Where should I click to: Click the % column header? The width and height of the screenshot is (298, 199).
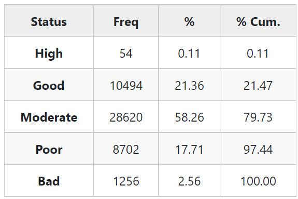(189, 21)
